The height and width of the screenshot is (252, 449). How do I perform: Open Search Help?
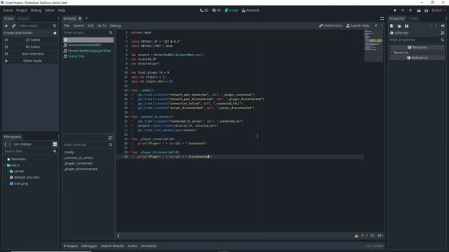pos(358,26)
